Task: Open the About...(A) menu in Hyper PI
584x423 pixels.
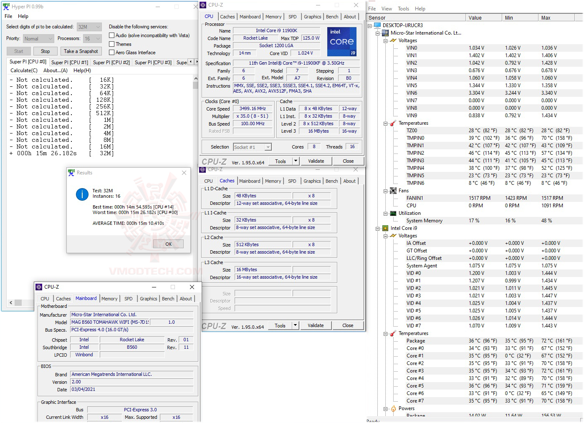Action: [x=56, y=70]
